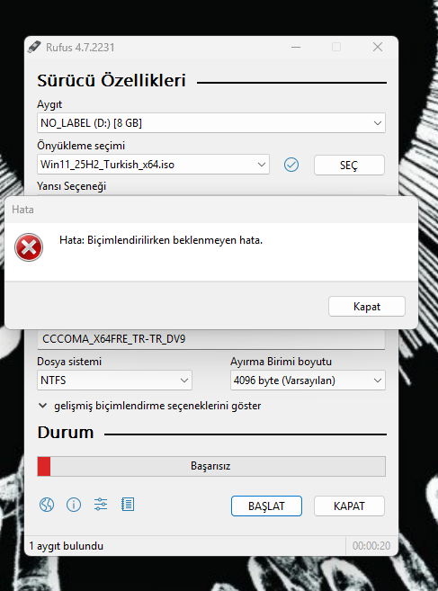Click the error message text 'Biçimlendirilirken beklenmeyen hata'
The height and width of the screenshot is (591, 438).
[x=174, y=240]
